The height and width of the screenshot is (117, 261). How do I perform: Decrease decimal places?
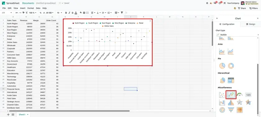click(x=44, y=13)
